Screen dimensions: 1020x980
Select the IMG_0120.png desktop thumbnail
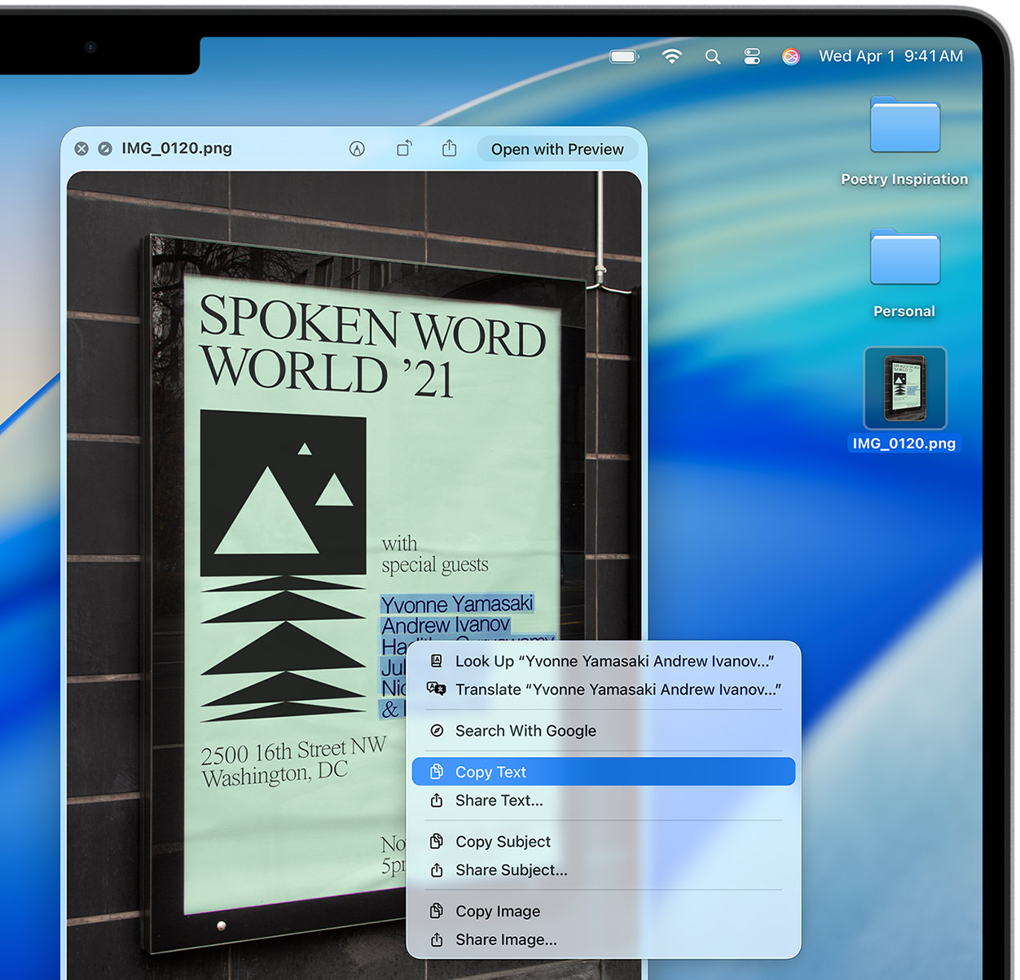(x=904, y=389)
